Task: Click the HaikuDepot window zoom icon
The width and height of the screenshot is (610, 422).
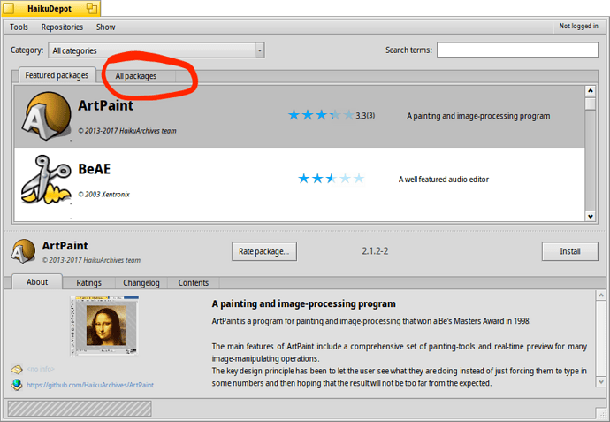Action: pos(92,8)
